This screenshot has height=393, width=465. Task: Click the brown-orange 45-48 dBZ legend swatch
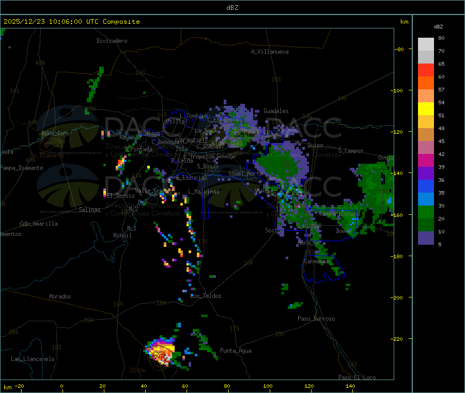pos(426,135)
